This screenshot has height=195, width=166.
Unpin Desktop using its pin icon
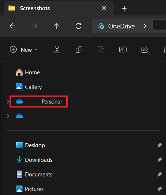(159, 145)
